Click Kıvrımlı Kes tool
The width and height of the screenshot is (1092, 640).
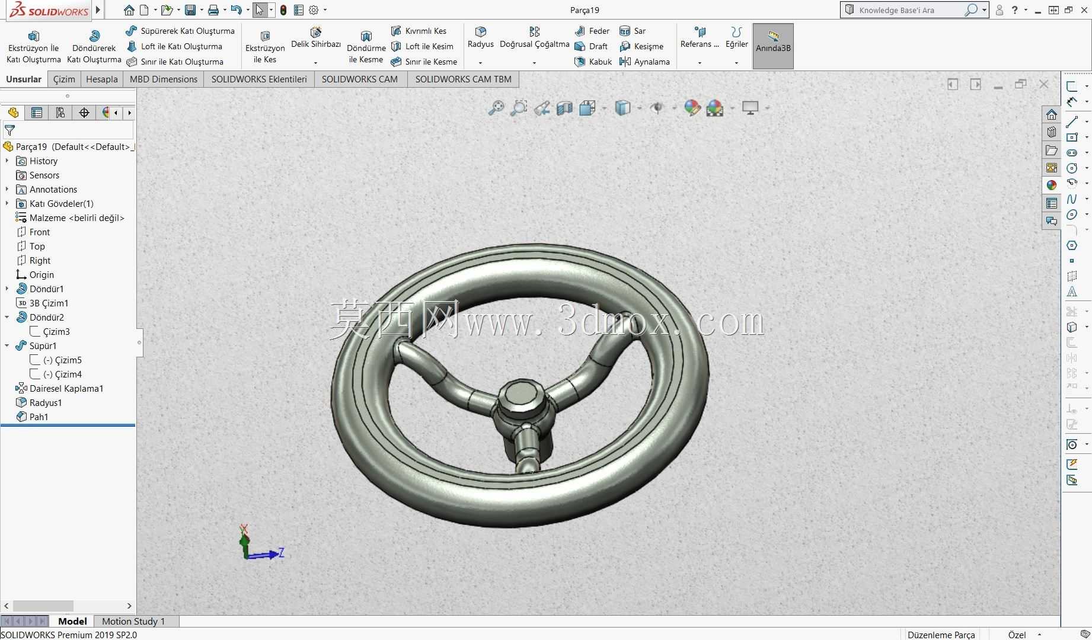[419, 31]
